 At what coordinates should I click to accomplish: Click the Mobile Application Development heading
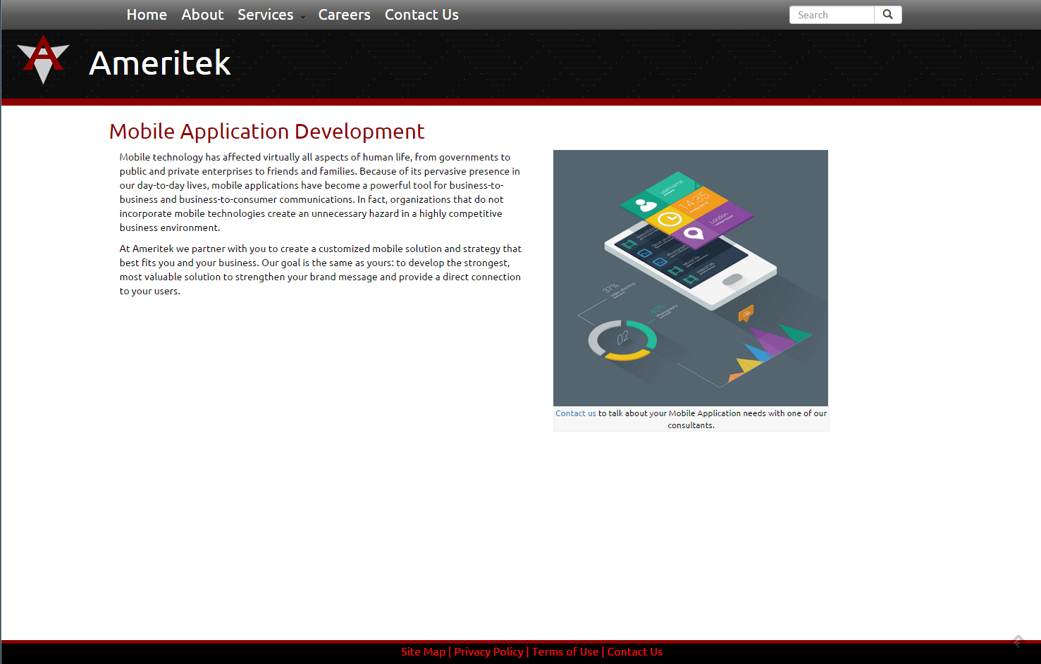pos(266,132)
